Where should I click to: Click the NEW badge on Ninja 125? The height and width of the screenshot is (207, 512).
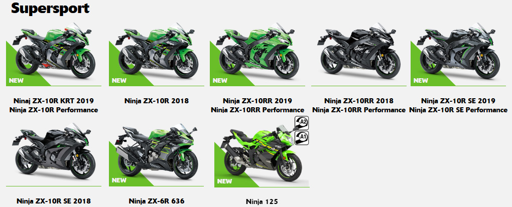click(x=225, y=181)
